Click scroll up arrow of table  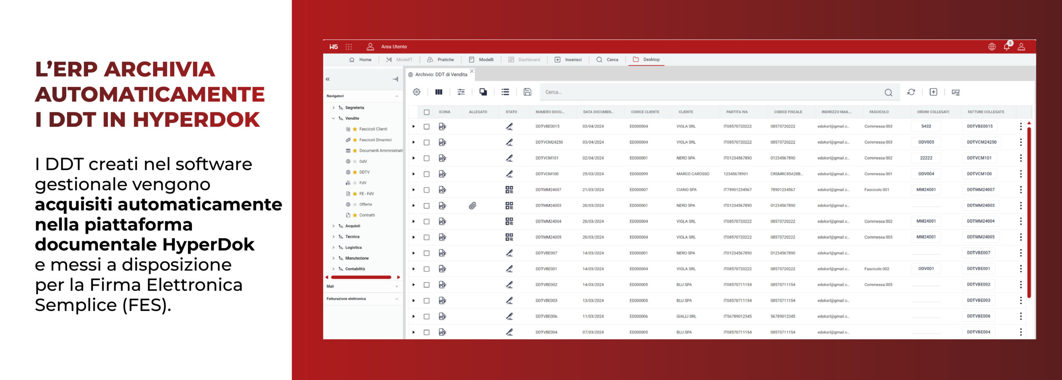click(1029, 123)
